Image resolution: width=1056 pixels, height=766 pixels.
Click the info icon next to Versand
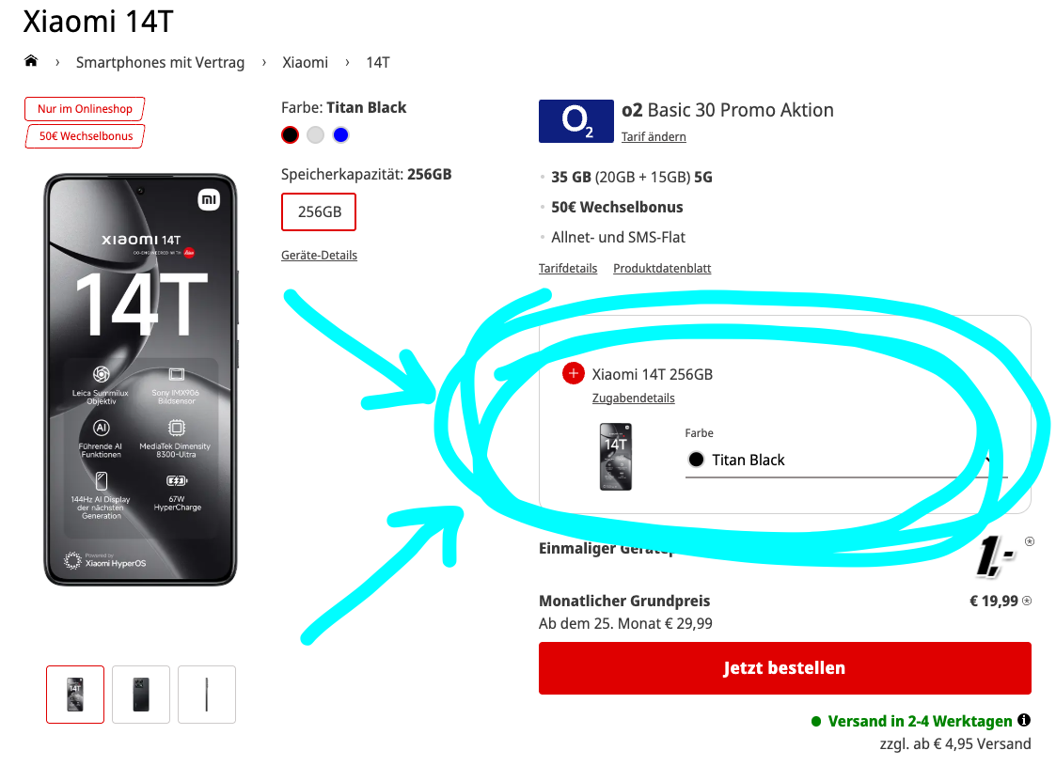tap(1024, 721)
